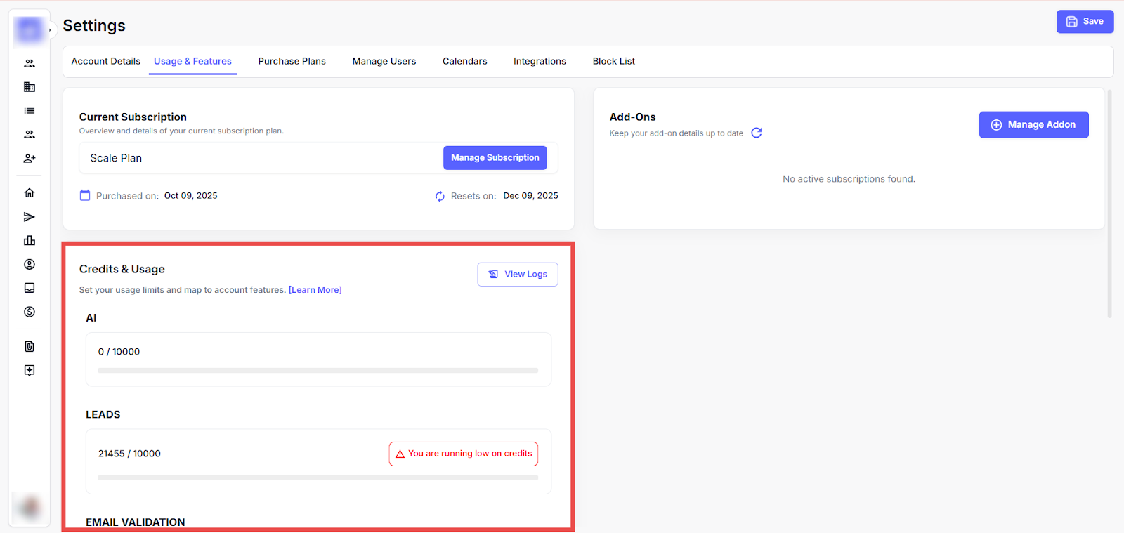The width and height of the screenshot is (1124, 533).
Task: Switch to the Account Details tab
Action: tap(105, 62)
